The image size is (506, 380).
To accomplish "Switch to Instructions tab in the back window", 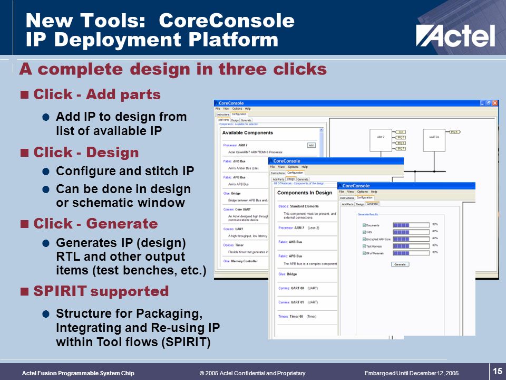I will click(x=222, y=115).
